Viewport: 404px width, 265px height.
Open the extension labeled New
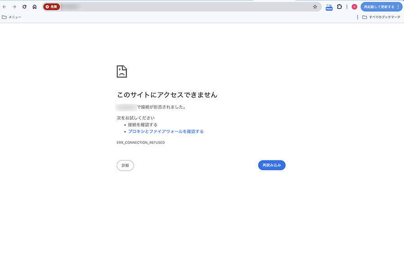pyautogui.click(x=329, y=7)
